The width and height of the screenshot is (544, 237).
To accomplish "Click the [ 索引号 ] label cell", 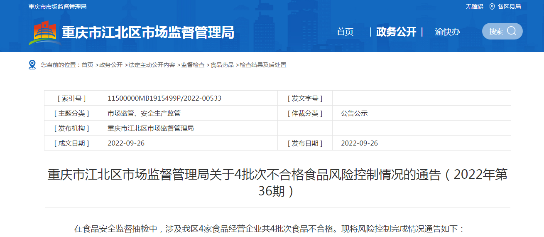I will [x=71, y=98].
